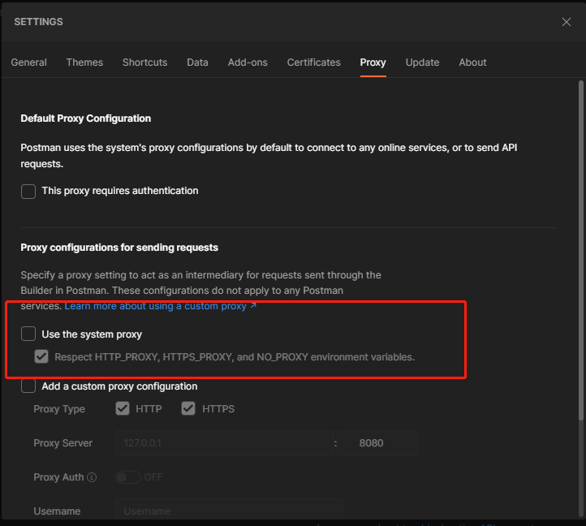
Task: Click the settings panel vertical scrollbar
Action: click(581, 251)
